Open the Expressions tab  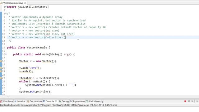click(x=77, y=101)
